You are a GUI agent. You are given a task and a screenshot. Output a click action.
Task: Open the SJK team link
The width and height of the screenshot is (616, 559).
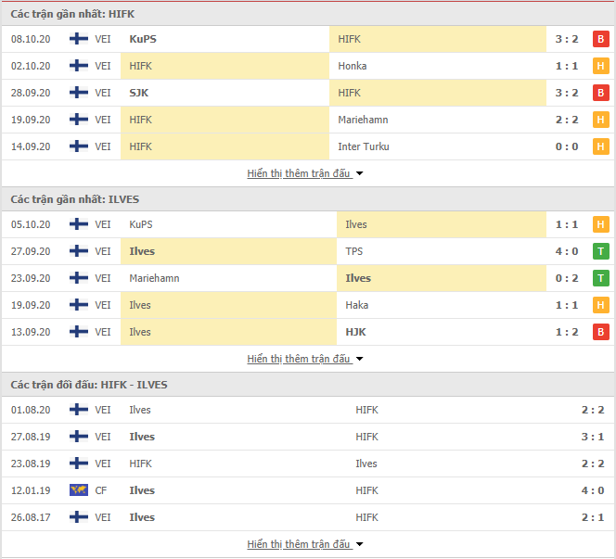click(x=139, y=93)
